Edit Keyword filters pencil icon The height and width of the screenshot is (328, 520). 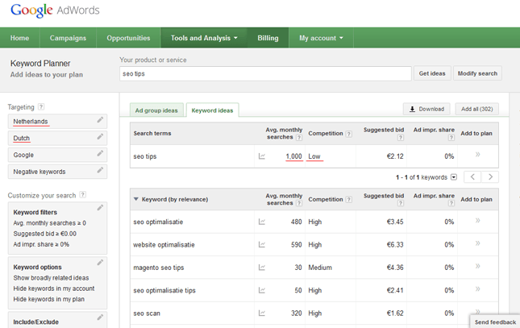point(100,208)
